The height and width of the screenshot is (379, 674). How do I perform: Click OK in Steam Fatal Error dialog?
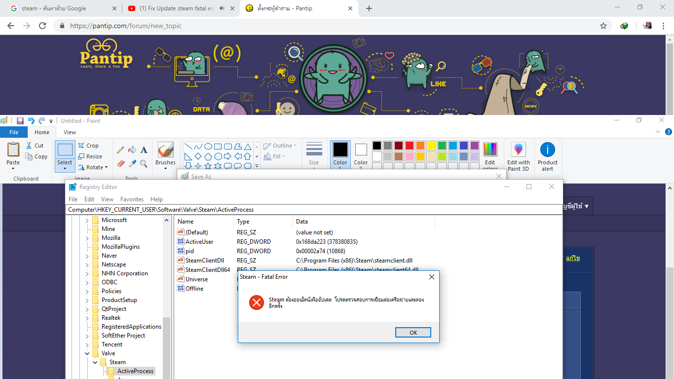[x=413, y=333]
